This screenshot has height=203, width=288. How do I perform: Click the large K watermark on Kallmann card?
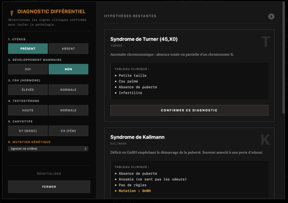265,140
